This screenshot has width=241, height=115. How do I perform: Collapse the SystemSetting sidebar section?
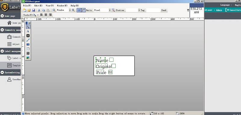tap(2, 72)
